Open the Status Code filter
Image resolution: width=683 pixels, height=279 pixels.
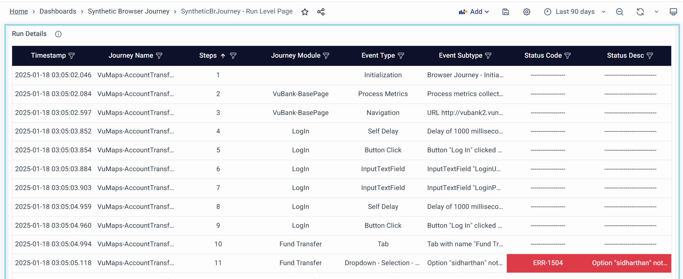[568, 56]
